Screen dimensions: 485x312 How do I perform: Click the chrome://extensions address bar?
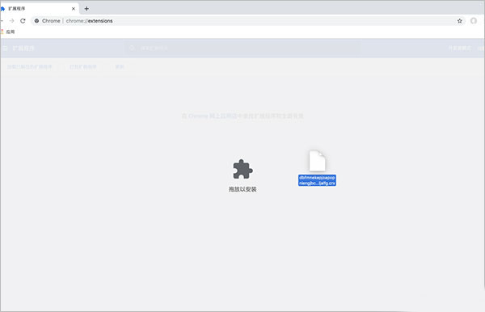(x=247, y=21)
